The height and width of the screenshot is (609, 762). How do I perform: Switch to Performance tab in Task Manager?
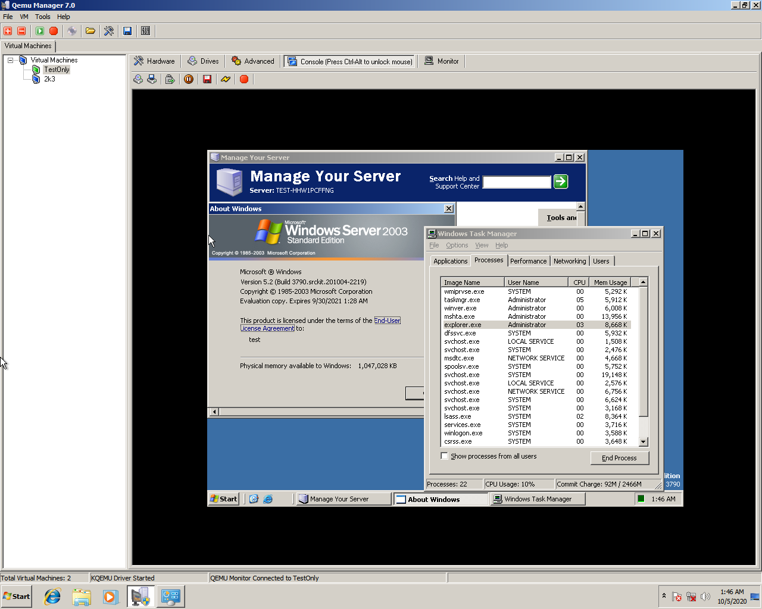coord(529,261)
